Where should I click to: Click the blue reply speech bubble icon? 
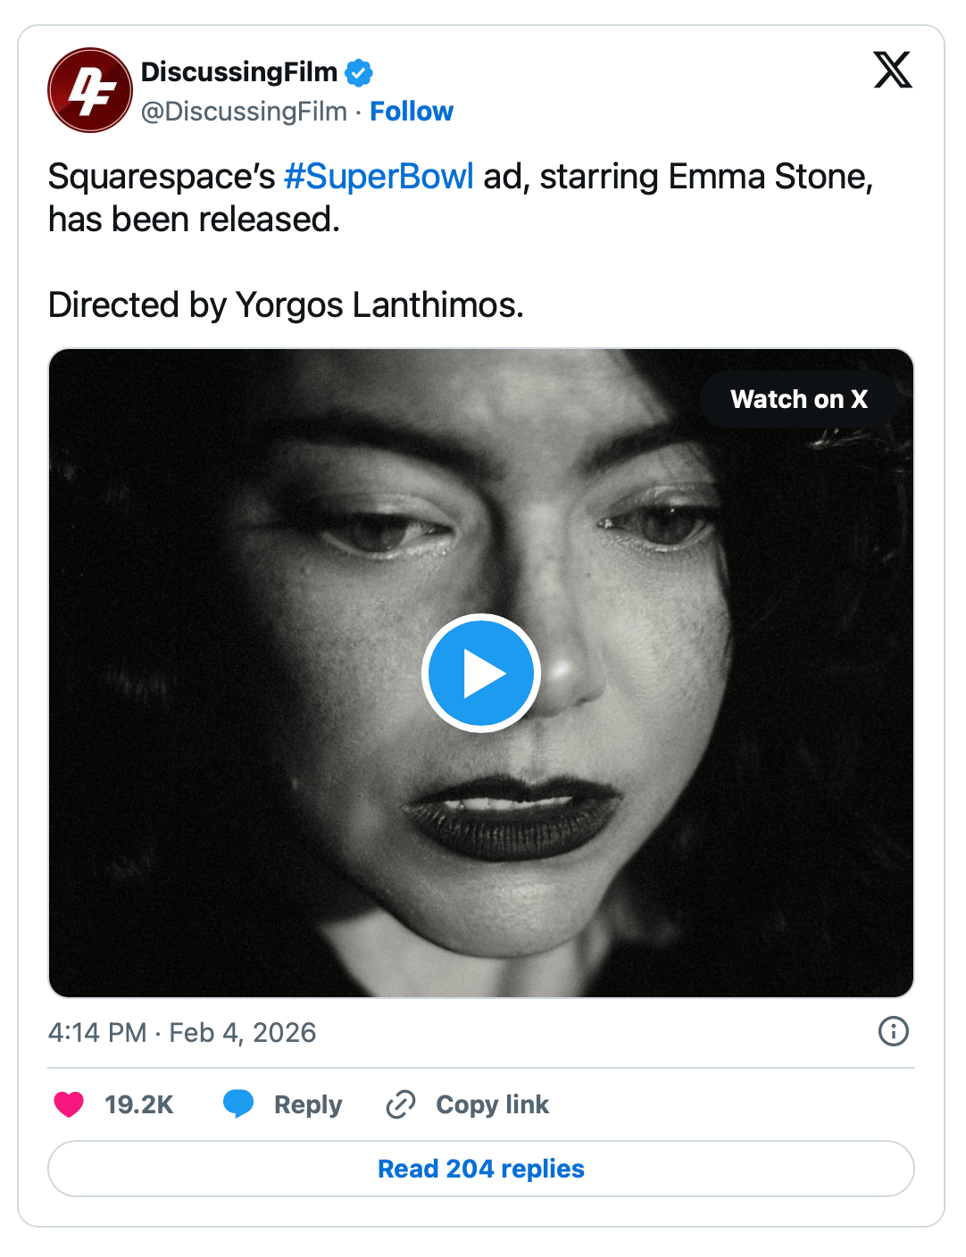238,1103
